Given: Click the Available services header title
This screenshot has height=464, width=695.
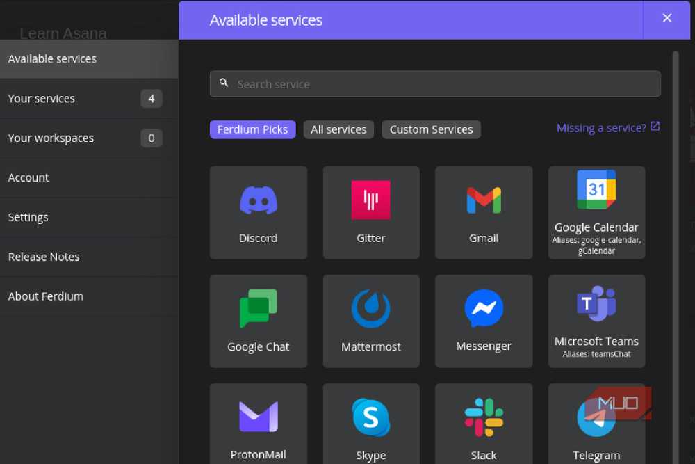Looking at the screenshot, I should [x=266, y=20].
